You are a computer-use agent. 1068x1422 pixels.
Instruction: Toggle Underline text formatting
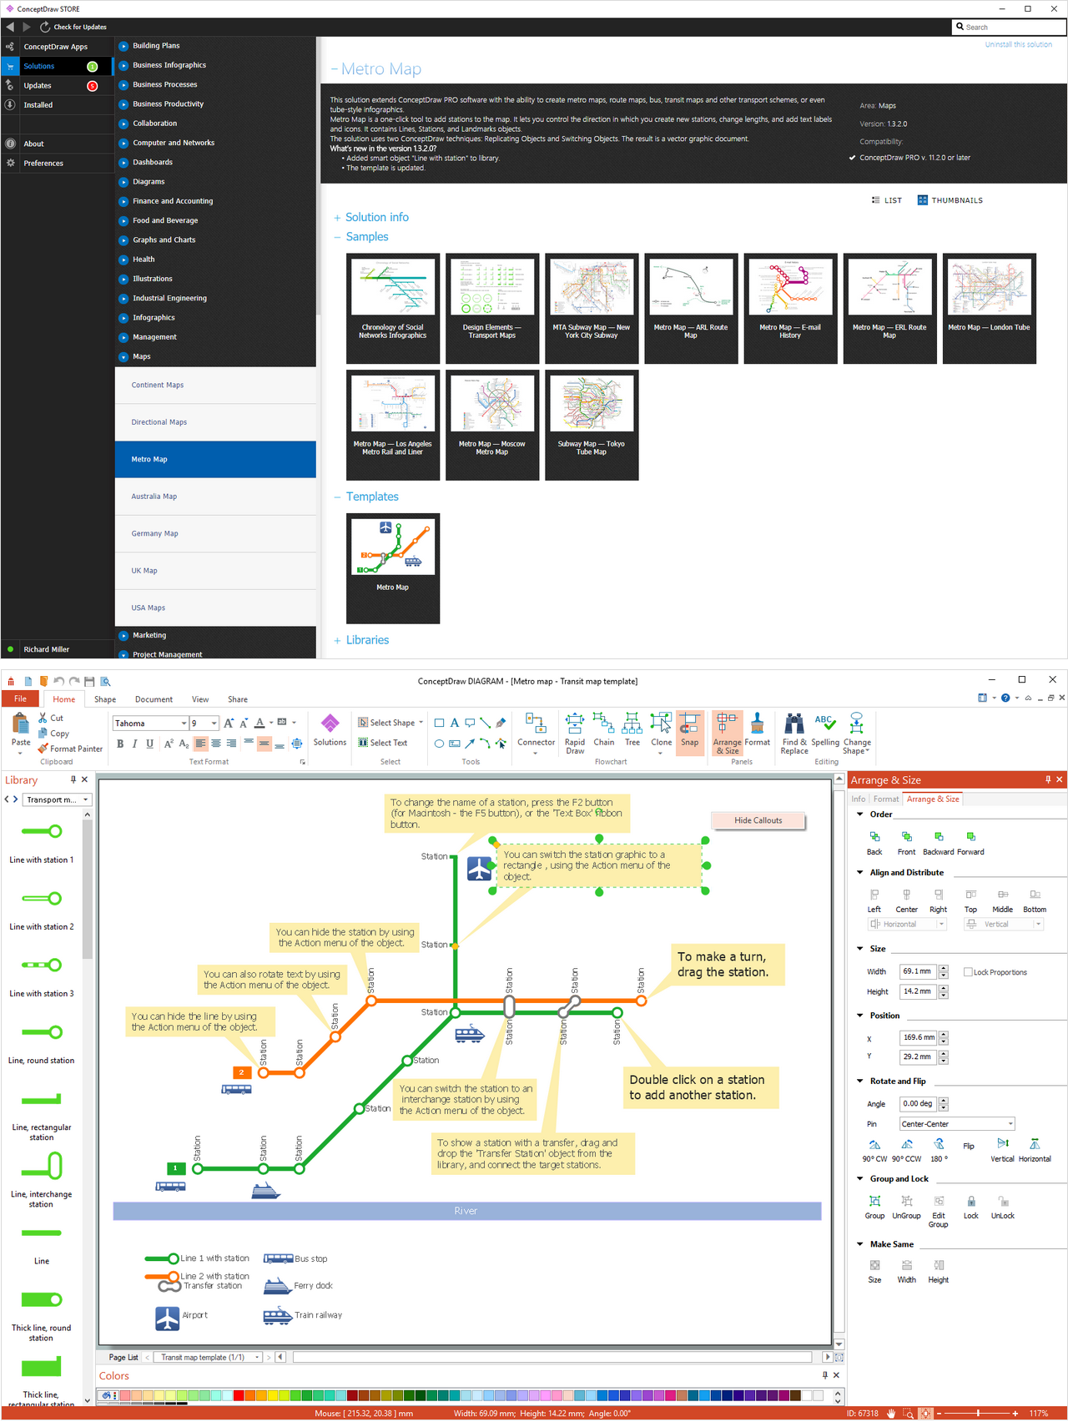[x=149, y=744]
